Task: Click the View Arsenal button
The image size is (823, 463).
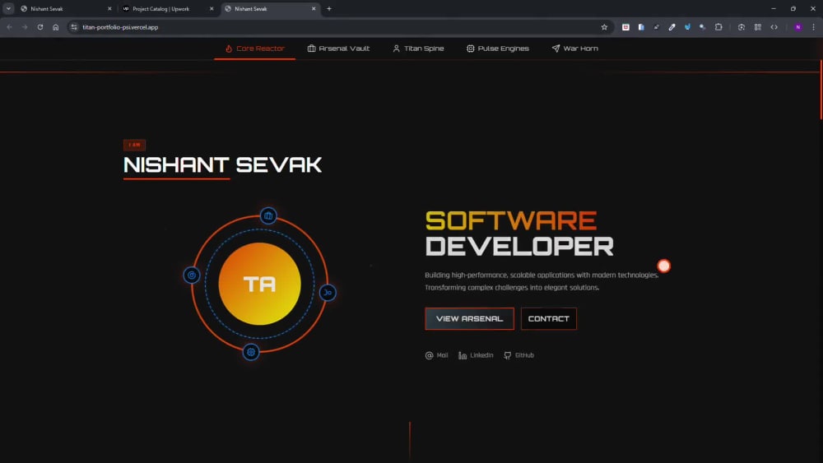Action: (469, 319)
